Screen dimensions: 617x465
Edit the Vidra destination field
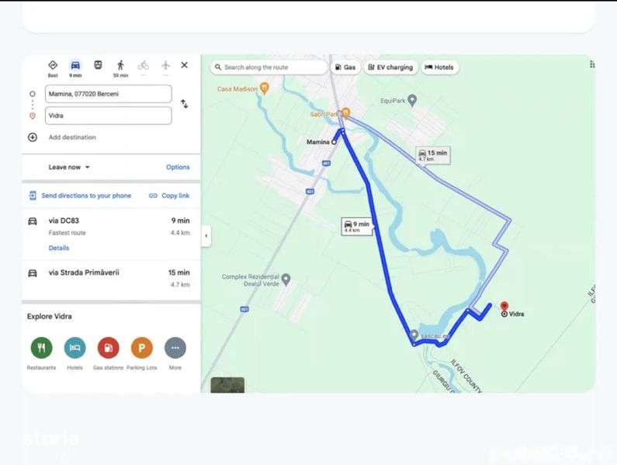(x=108, y=116)
